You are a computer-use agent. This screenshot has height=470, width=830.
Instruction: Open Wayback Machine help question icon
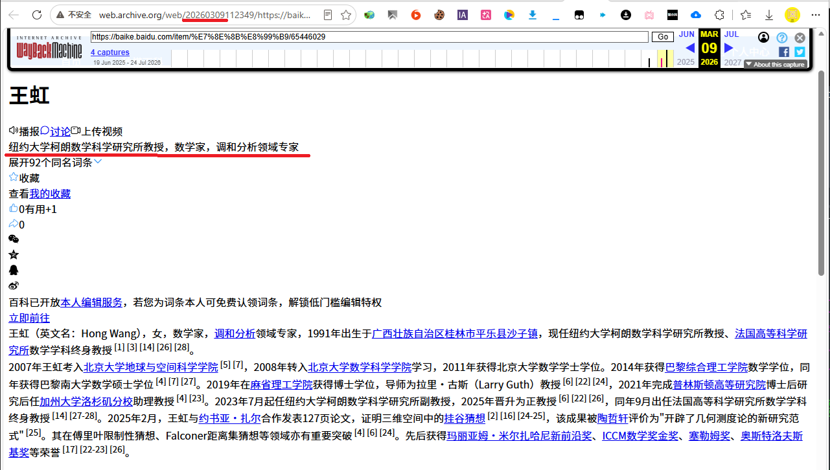pyautogui.click(x=782, y=38)
